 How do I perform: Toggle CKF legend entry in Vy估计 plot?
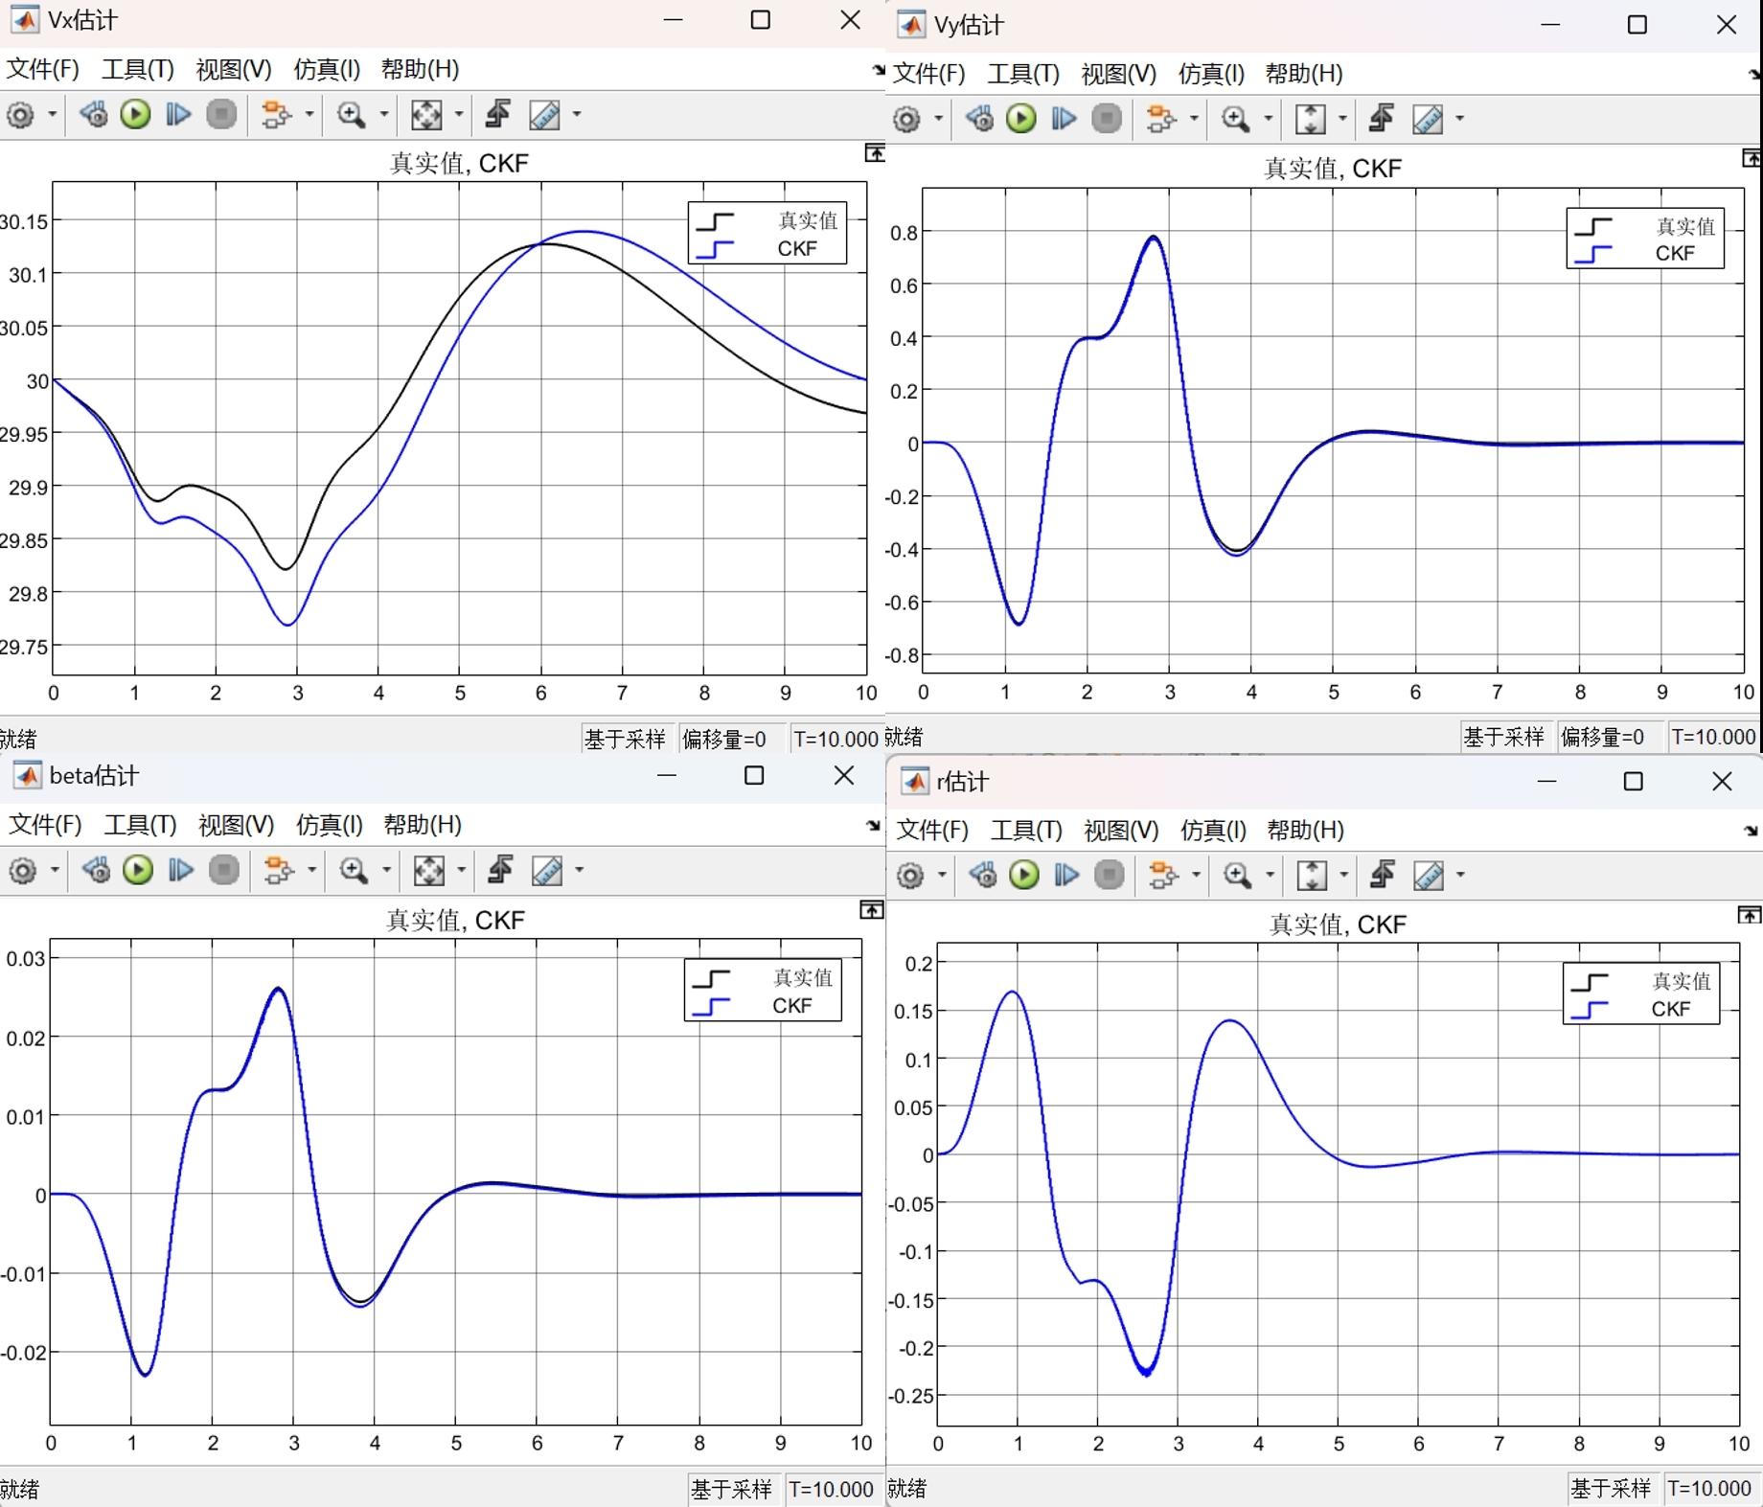coord(1645,254)
